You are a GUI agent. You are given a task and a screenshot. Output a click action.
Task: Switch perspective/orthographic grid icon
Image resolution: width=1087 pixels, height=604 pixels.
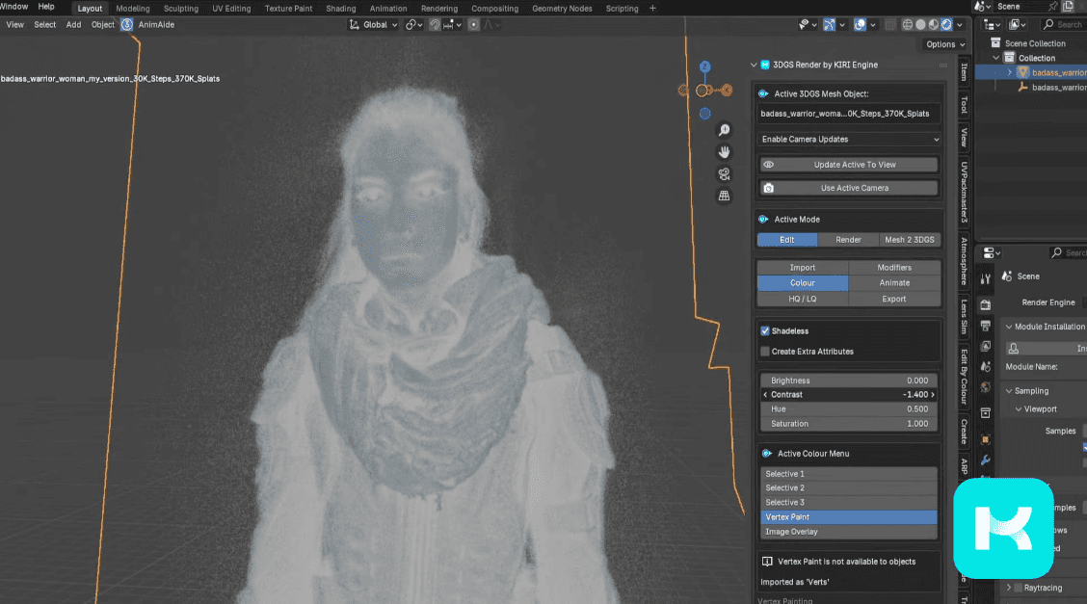(724, 196)
